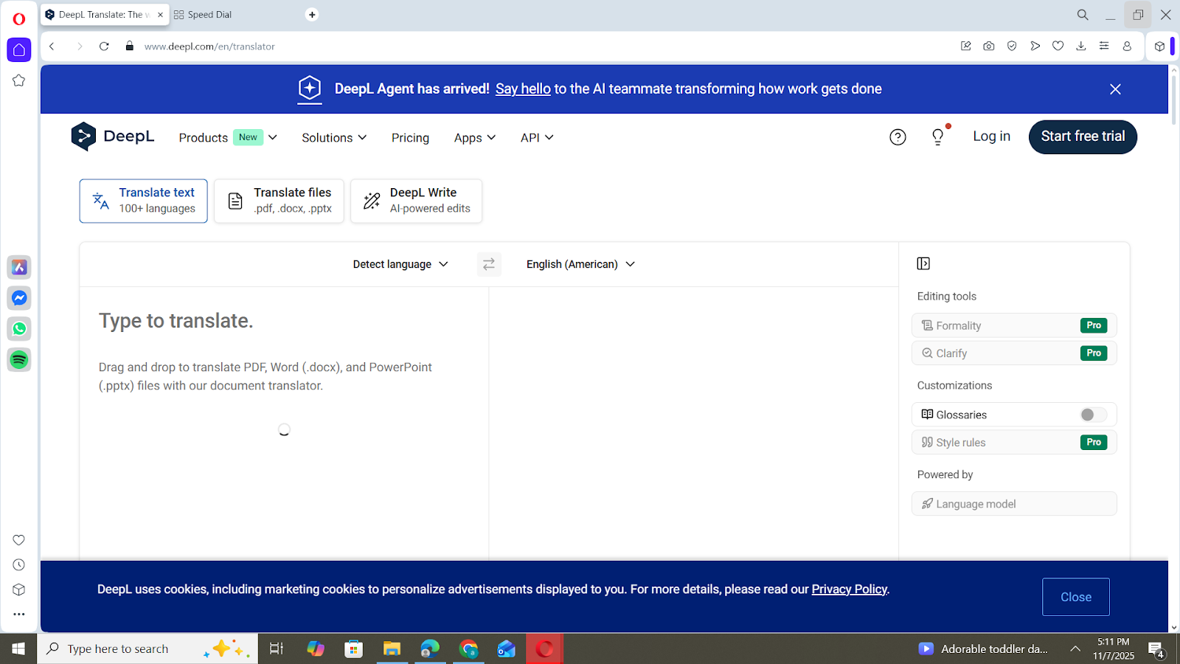Viewport: 1180px width, 664px height.
Task: Open the English (American) target language dropdown
Action: pyautogui.click(x=580, y=264)
